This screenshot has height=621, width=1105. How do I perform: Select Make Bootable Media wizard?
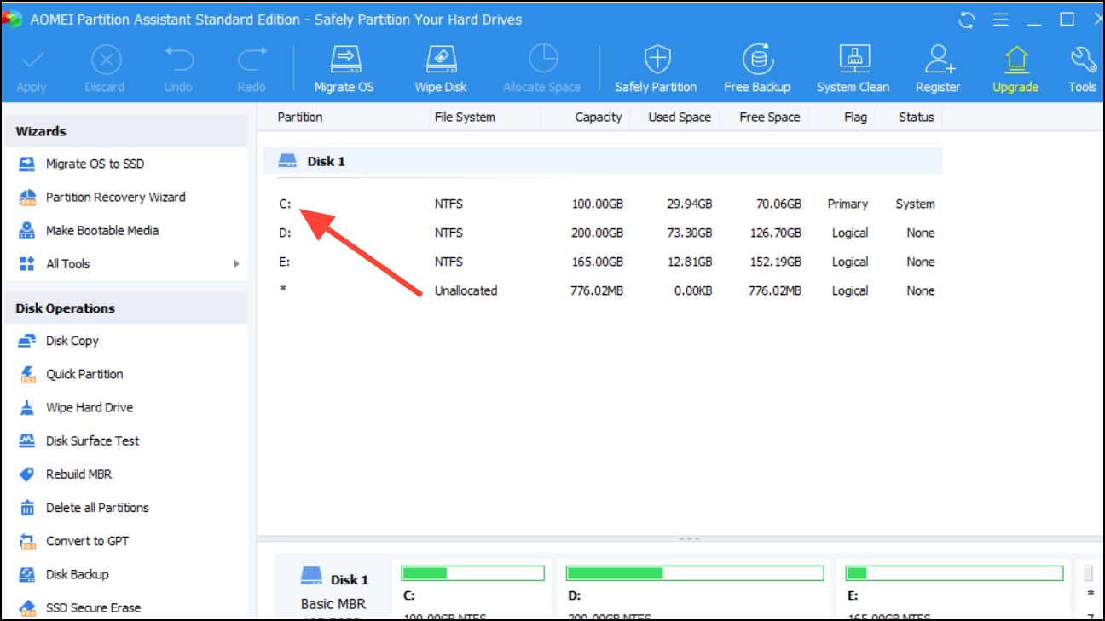102,230
